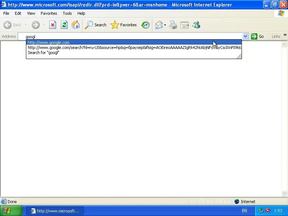Click the IE icon in title bar
The height and width of the screenshot is (216, 288).
[x=4, y=4]
